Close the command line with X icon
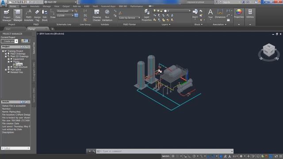Viewport: 283px width, 159px height. [x=89, y=151]
